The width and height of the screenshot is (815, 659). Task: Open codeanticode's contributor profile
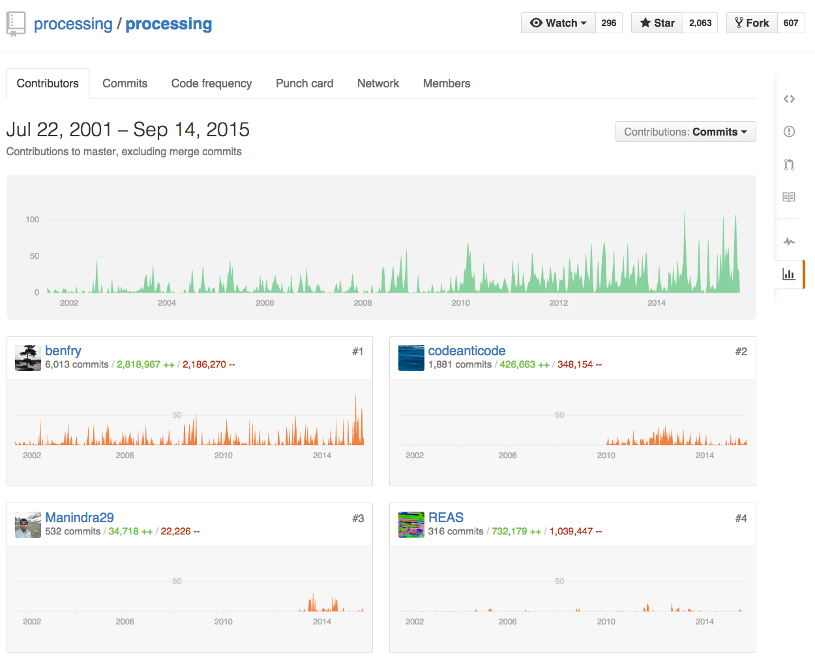[467, 351]
